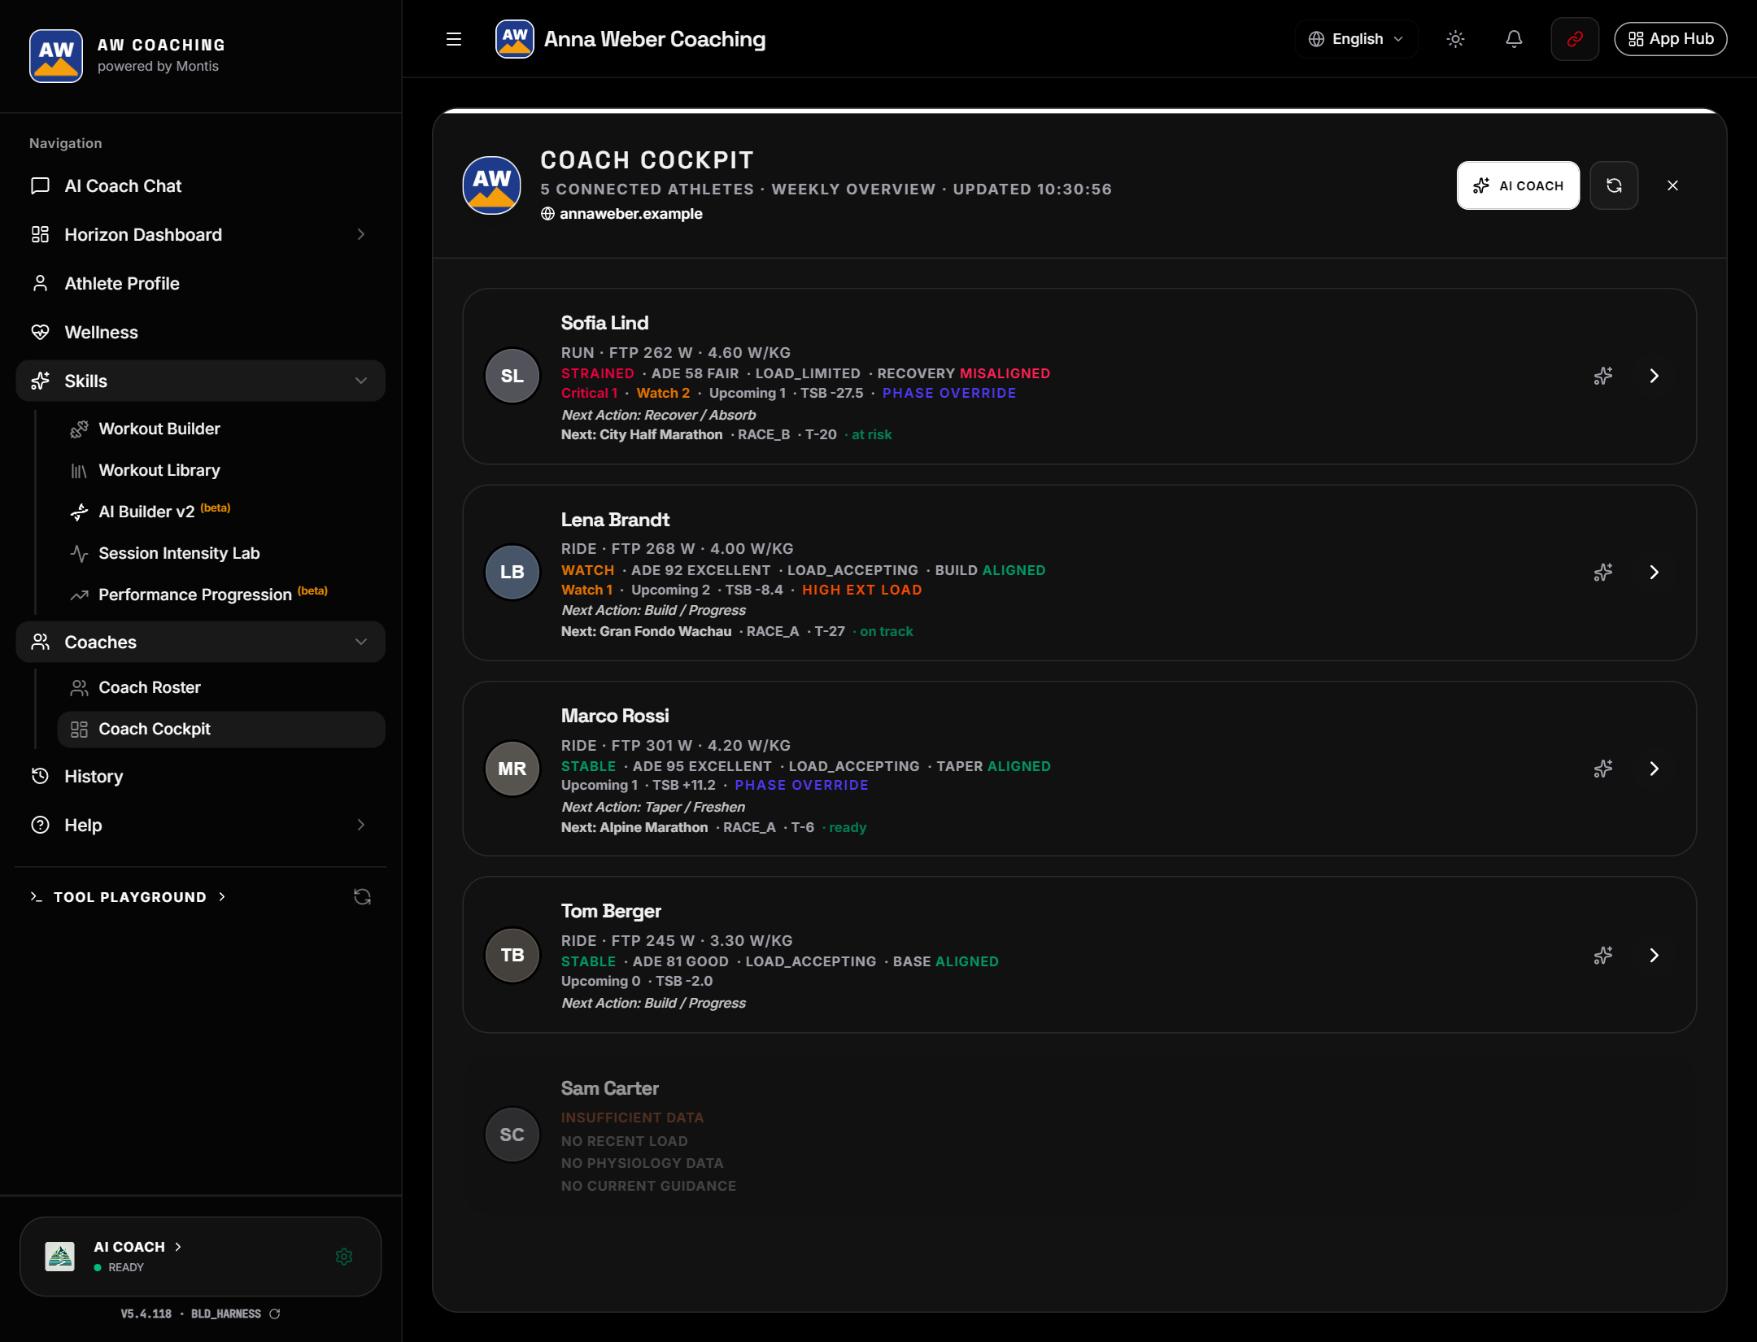Open Workout Library

pos(221,470)
